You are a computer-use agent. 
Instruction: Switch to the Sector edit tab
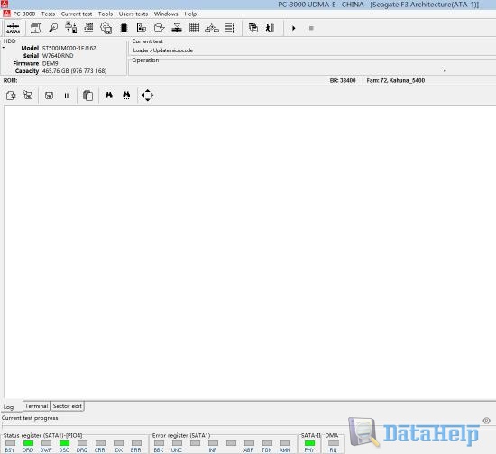pos(67,406)
